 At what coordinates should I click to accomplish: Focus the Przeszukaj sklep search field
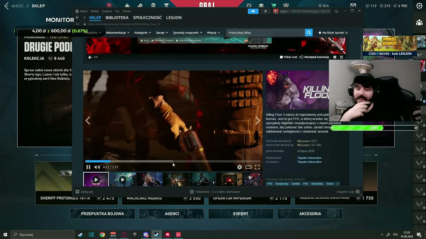coord(266,33)
